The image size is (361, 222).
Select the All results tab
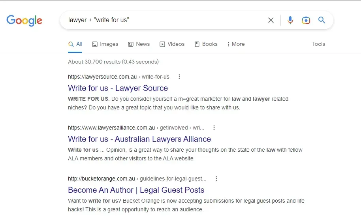pyautogui.click(x=75, y=44)
